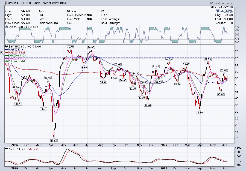This screenshot has width=246, height=171.
Task: Click the 'MA(50) 53.94' legend entry
Action: (16, 50)
